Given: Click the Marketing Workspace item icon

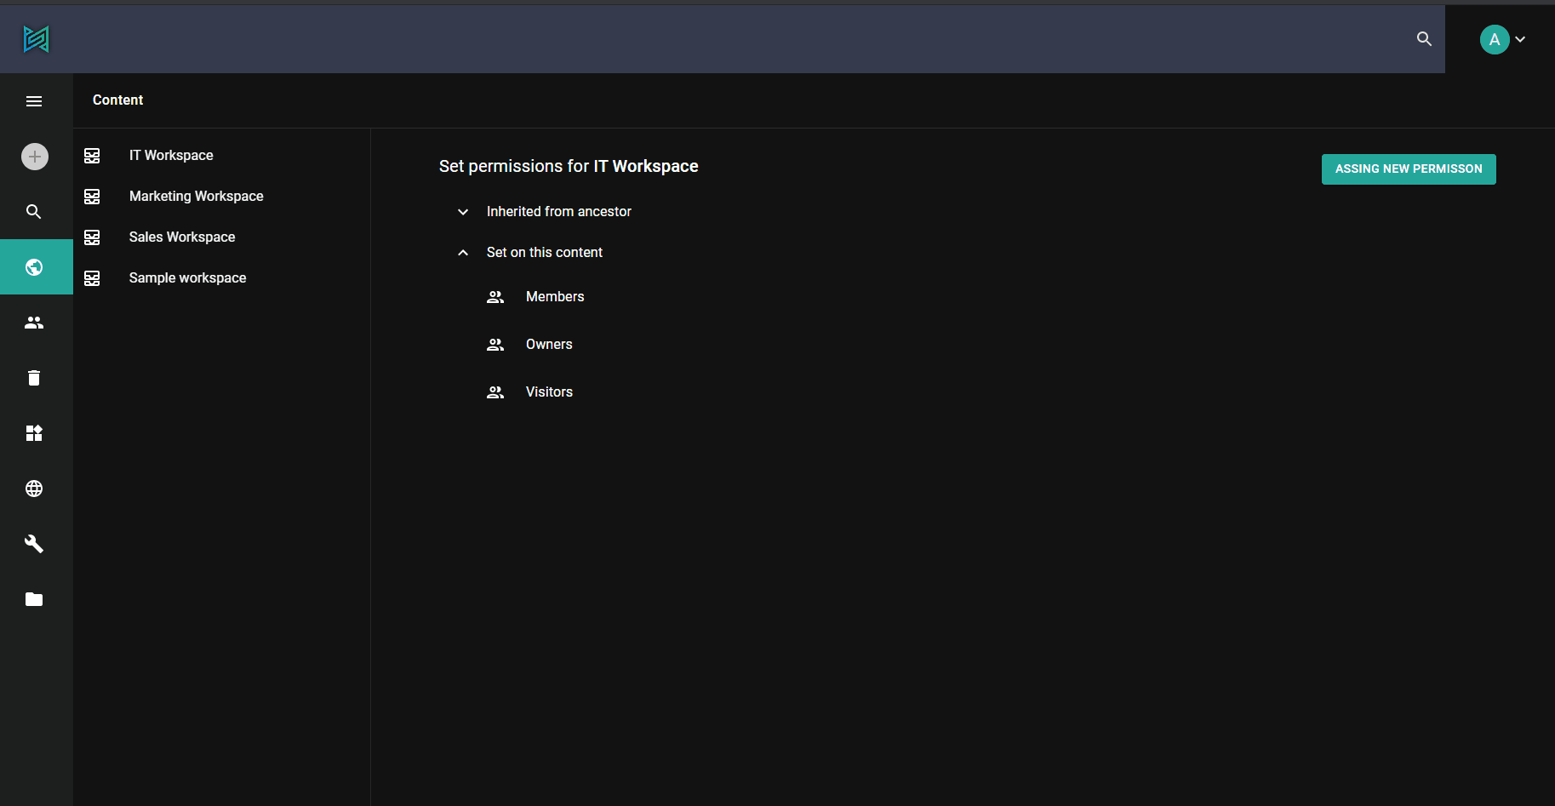Looking at the screenshot, I should click(x=92, y=197).
